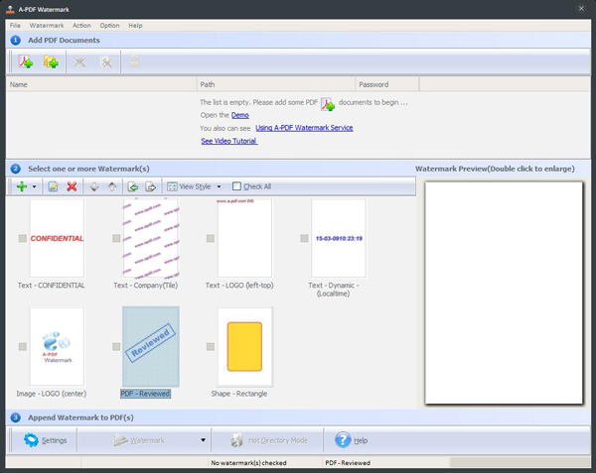
Task: Open Using A-PDF Watermark Service link
Action: (x=304, y=128)
